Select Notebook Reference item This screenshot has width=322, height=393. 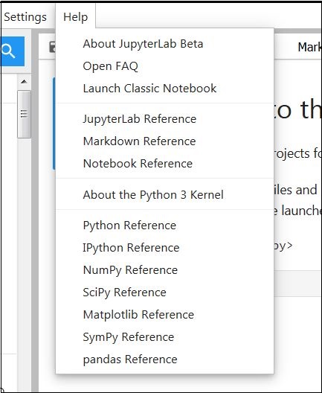(164, 164)
